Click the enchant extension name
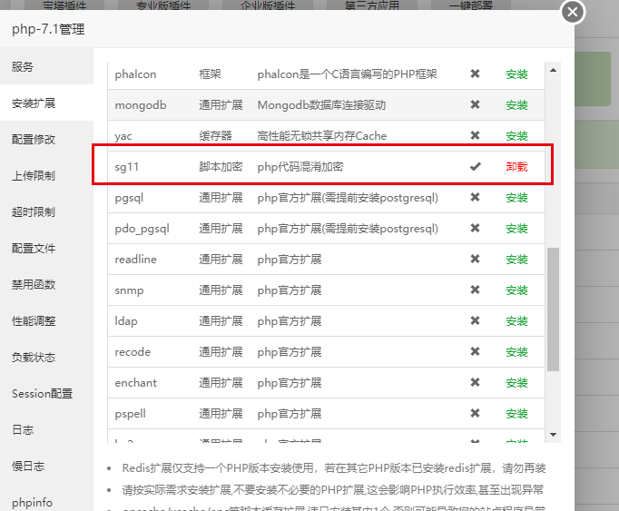 click(136, 383)
